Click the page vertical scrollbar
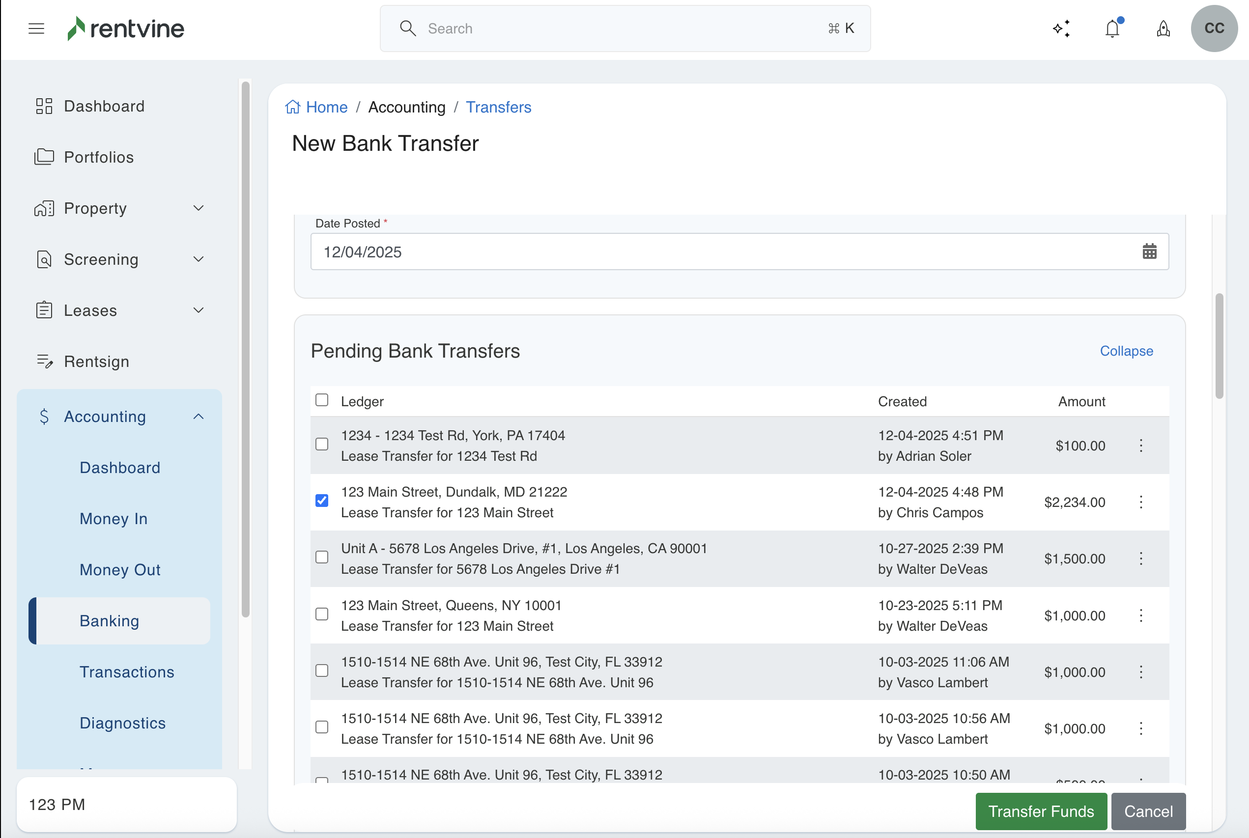Image resolution: width=1249 pixels, height=838 pixels. pyautogui.click(x=1219, y=345)
